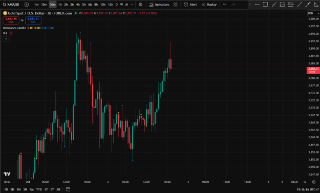The image size is (320, 193).
Task: Select the info line drawing tool
Action: (x=308, y=5)
